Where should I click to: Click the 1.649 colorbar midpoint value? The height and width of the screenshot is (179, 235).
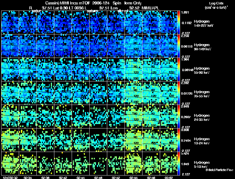coord(185,164)
